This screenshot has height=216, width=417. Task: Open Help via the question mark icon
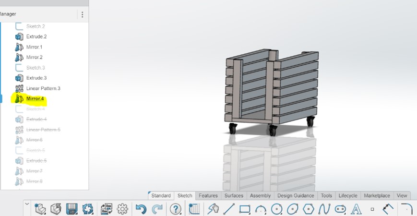[176, 209]
